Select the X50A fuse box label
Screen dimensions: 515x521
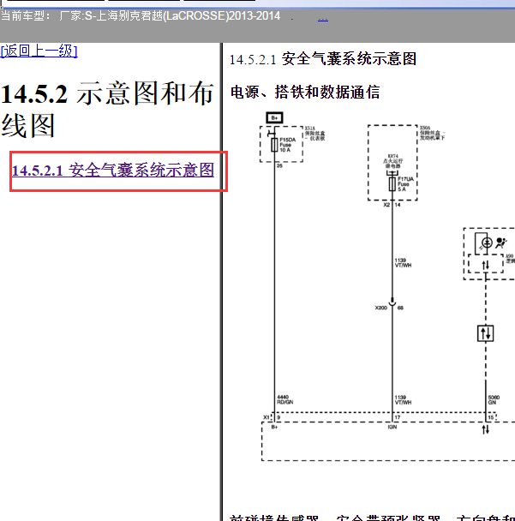tap(432, 133)
